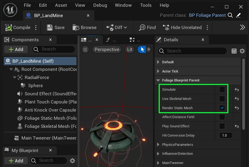This screenshot has height=167, width=249.
Task: Click the Hit Conversion Delay value field
Action: point(226,135)
